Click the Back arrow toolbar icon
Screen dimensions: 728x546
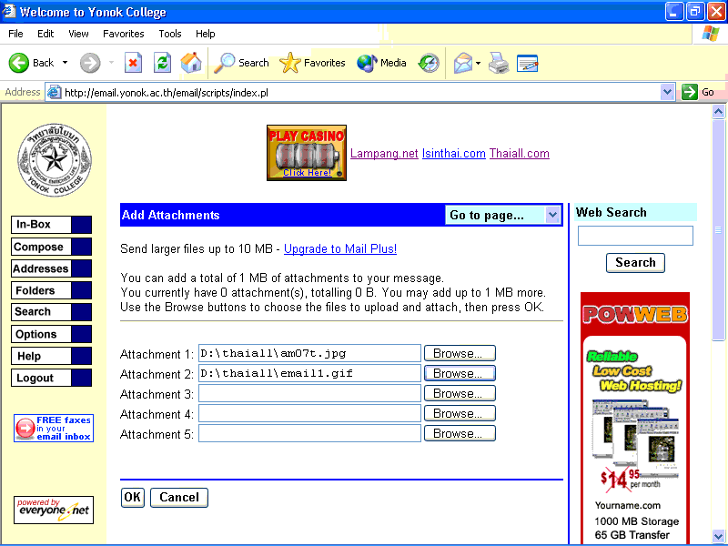point(19,63)
